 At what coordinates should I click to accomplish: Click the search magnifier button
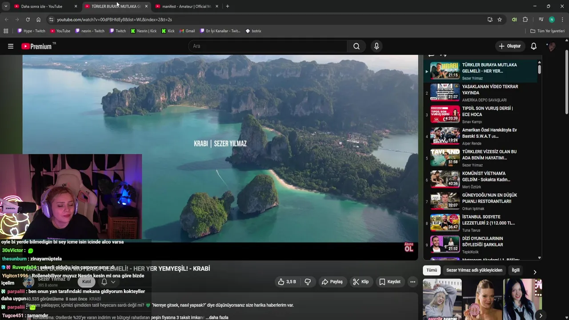point(357,46)
